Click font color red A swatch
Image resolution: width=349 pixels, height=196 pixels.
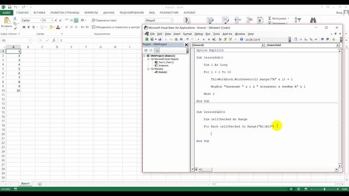click(58, 27)
